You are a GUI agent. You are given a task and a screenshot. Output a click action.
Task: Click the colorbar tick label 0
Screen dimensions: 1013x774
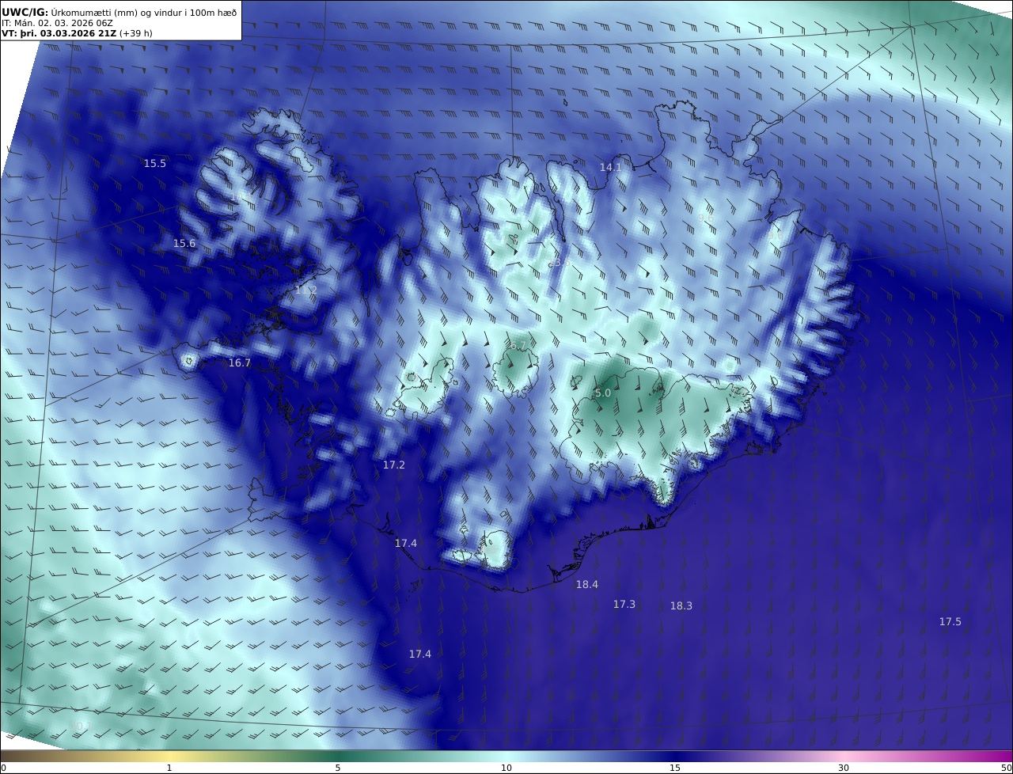pyautogui.click(x=3, y=768)
